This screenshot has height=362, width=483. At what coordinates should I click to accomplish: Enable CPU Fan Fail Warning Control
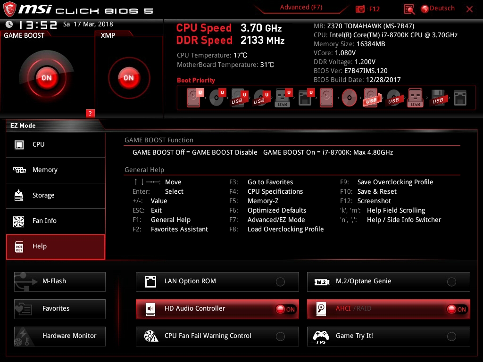point(217,337)
